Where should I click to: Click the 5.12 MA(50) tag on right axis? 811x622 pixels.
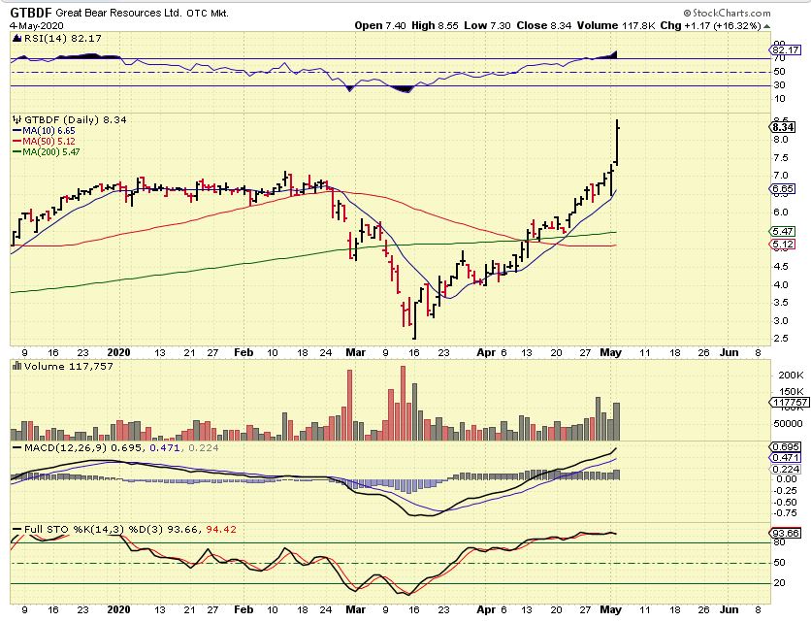pyautogui.click(x=783, y=245)
